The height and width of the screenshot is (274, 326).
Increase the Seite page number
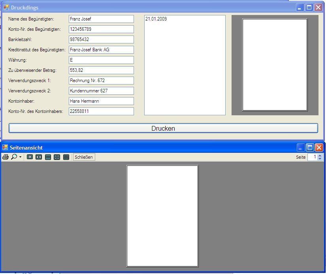[x=320, y=156]
